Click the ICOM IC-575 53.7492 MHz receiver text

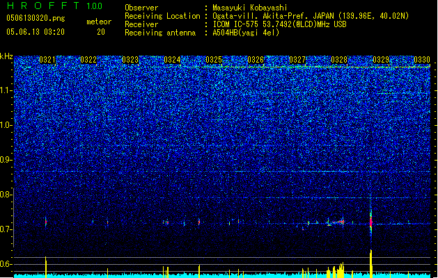coord(279,24)
